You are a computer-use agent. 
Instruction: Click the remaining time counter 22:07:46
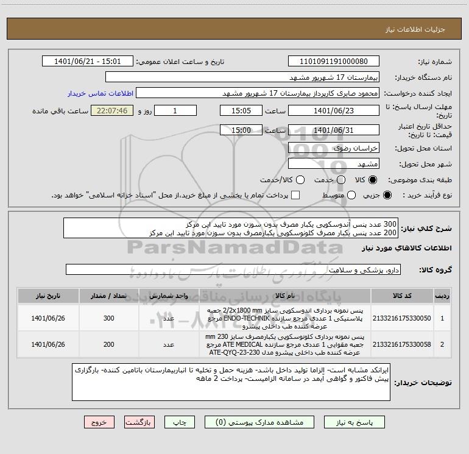click(x=112, y=110)
